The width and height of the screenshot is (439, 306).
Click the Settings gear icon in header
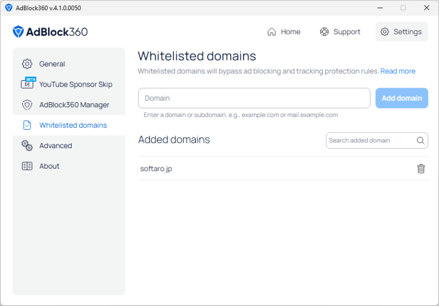(385, 32)
